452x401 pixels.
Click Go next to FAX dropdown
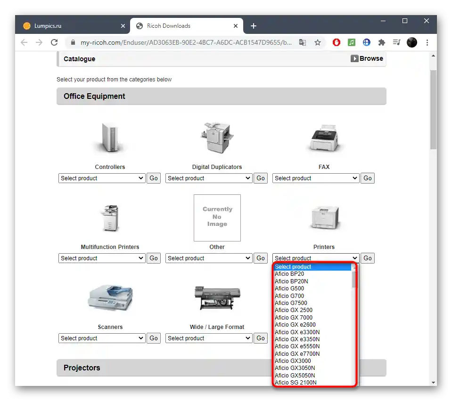pos(368,178)
